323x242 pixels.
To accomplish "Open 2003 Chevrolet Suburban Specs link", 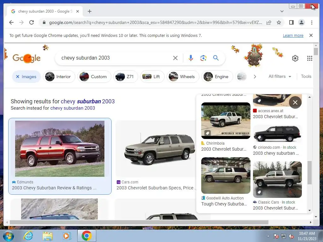I will coord(156,188).
